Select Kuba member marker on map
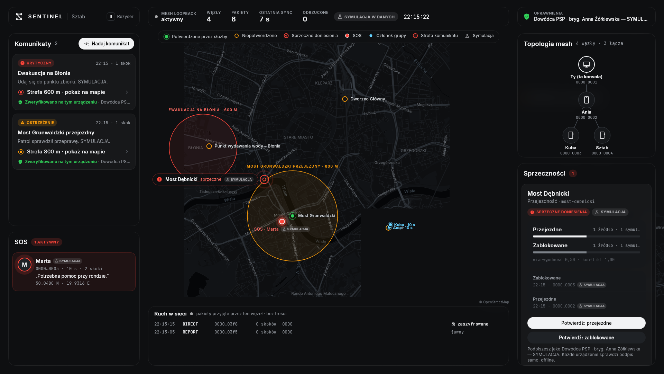 [x=390, y=225]
